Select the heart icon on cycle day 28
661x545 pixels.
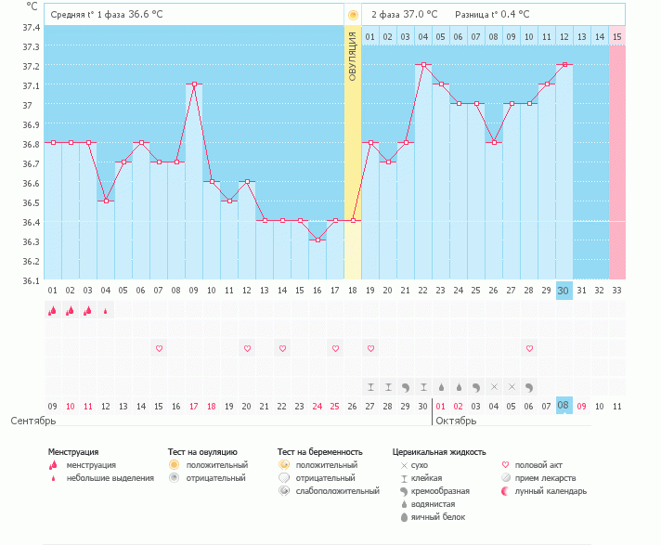point(529,348)
